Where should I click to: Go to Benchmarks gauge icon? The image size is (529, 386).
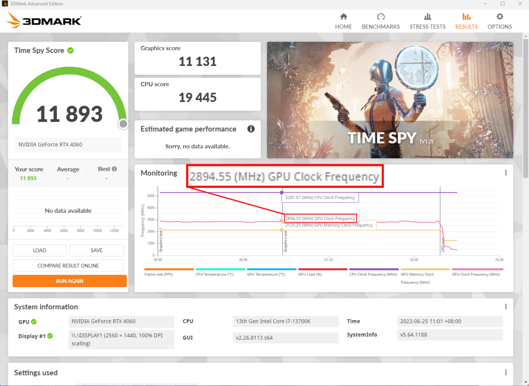tap(381, 17)
